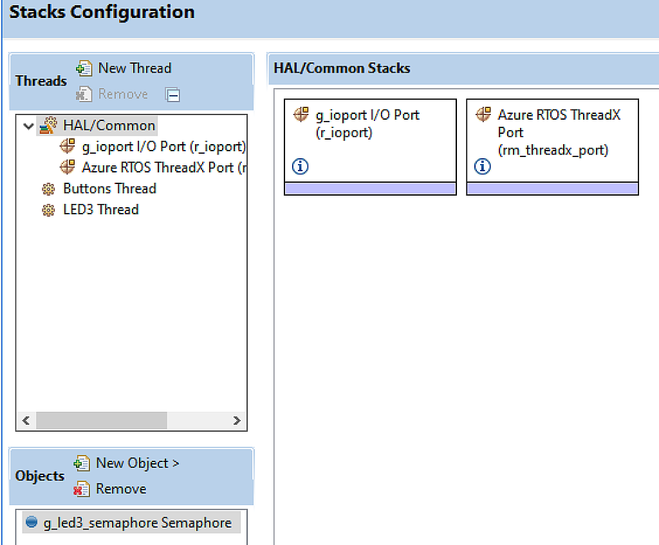The height and width of the screenshot is (545, 659).
Task: Click the LED3 Thread gear icon
Action: tap(48, 209)
